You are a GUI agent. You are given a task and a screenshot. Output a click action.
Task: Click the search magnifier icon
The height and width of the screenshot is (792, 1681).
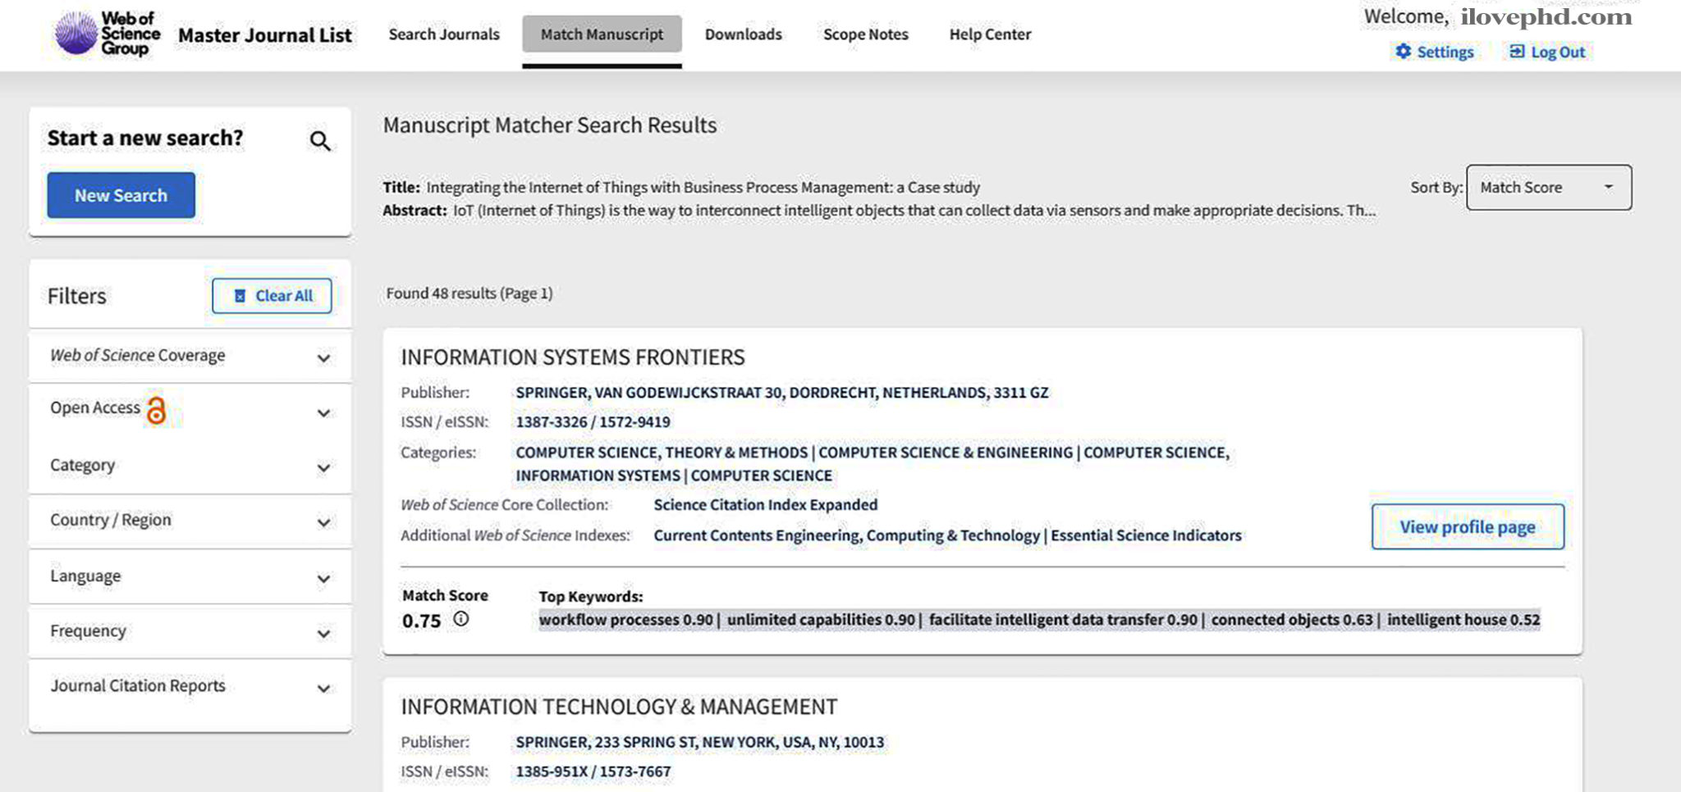[320, 141]
